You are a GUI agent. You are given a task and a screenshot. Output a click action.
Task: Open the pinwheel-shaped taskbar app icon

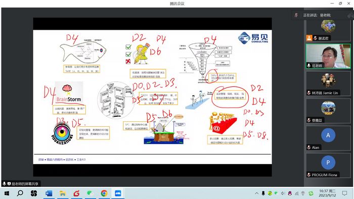pyautogui.click(x=34, y=193)
